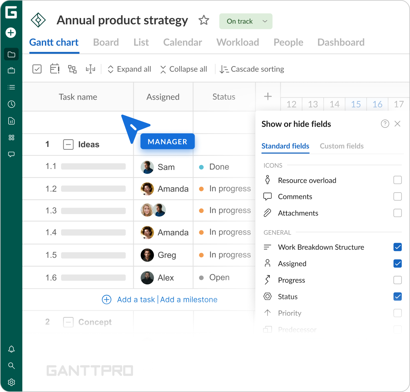Open the Cascade sorting menu
The width and height of the screenshot is (410, 392).
click(x=252, y=69)
